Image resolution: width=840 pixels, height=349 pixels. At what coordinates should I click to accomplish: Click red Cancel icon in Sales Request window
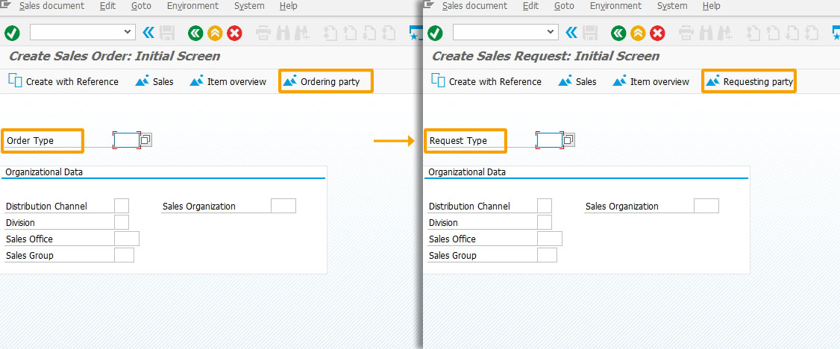tap(657, 34)
